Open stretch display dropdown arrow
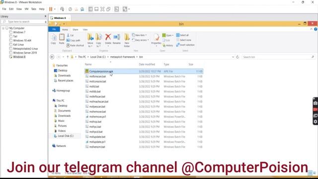The height and width of the screenshot is (179, 318). [x=129, y=9]
